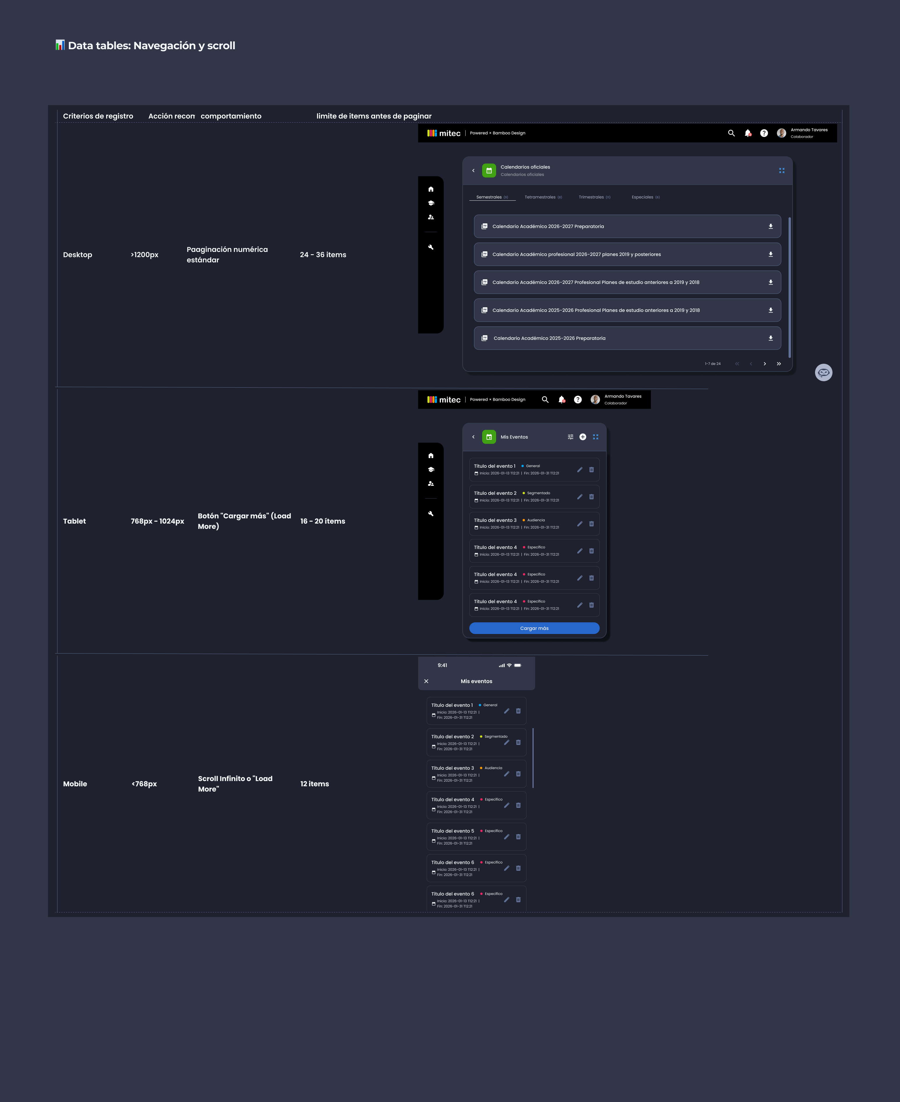Click help icon in desktop header
This screenshot has height=1102, width=900.
pyautogui.click(x=764, y=133)
